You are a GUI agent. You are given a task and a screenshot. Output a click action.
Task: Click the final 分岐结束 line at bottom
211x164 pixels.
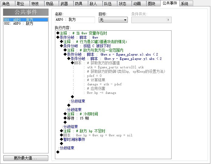[x=66, y=148]
